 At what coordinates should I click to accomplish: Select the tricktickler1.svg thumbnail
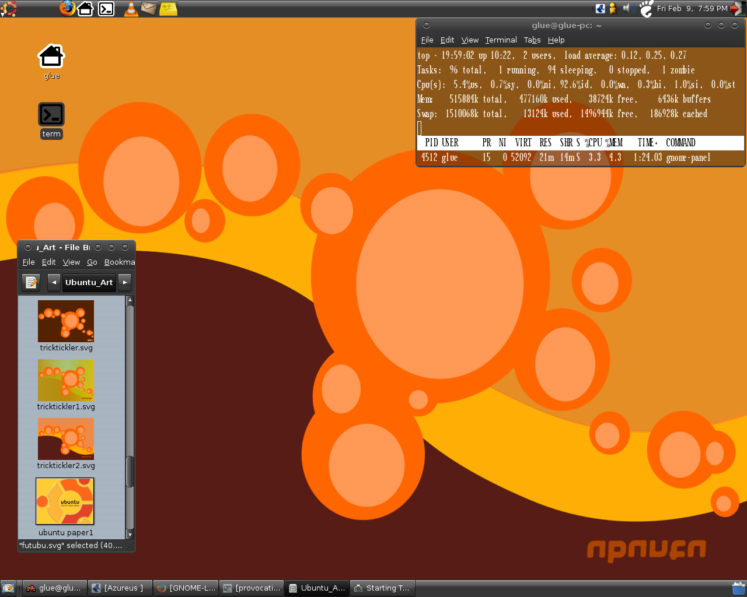pyautogui.click(x=66, y=380)
